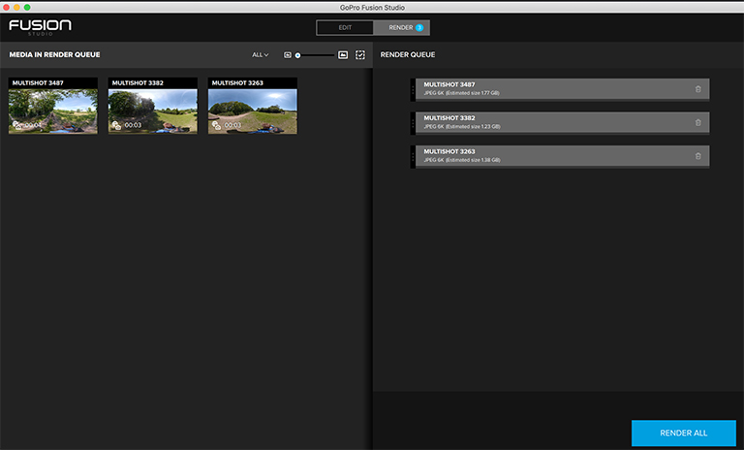Viewport: 744px width, 450px height.
Task: Select the MULTISHOT 3382 thumbnail
Action: (x=153, y=106)
